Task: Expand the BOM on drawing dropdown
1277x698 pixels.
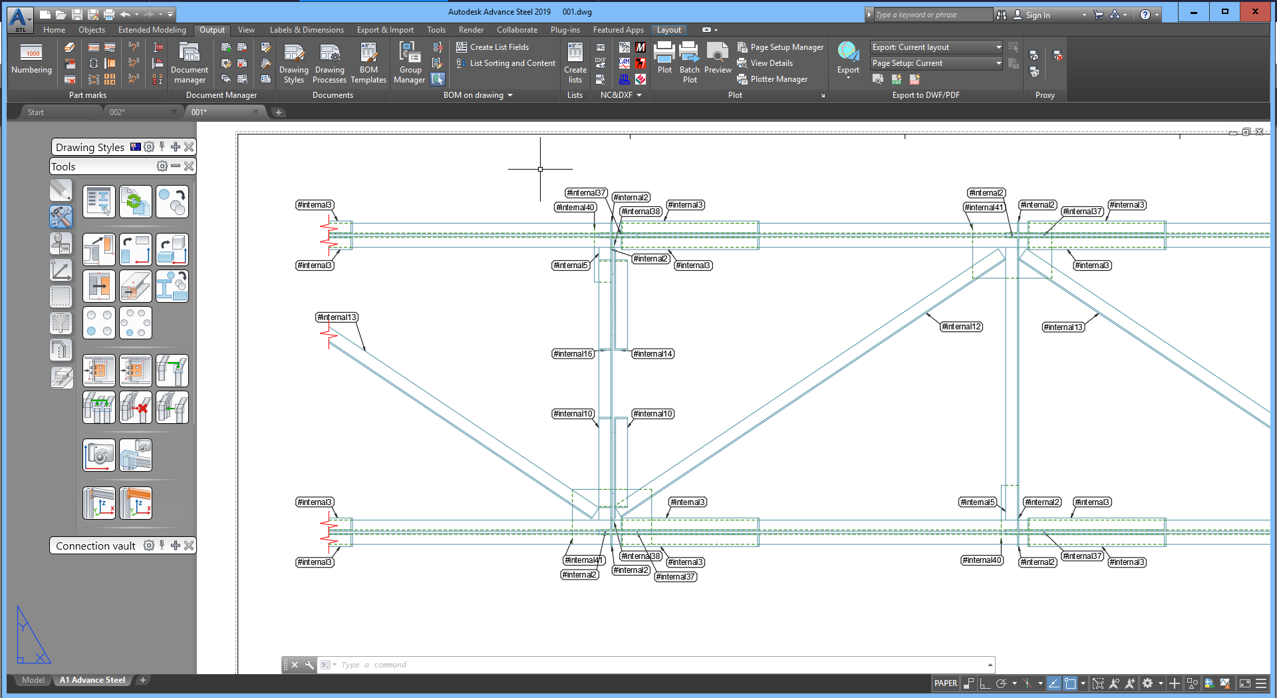Action: click(x=509, y=94)
